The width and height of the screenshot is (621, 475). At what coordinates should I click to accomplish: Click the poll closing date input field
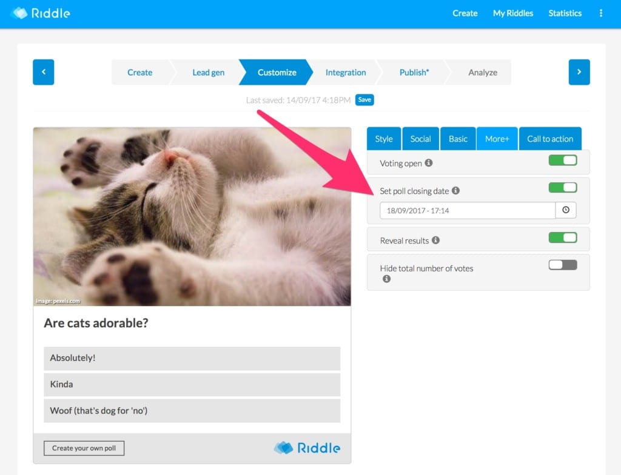click(468, 210)
